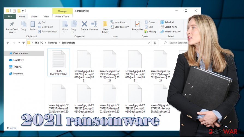Select the screen8.jpg encrypted file
Image resolution: width=244 pixels, height=137 pixels.
(x=109, y=100)
